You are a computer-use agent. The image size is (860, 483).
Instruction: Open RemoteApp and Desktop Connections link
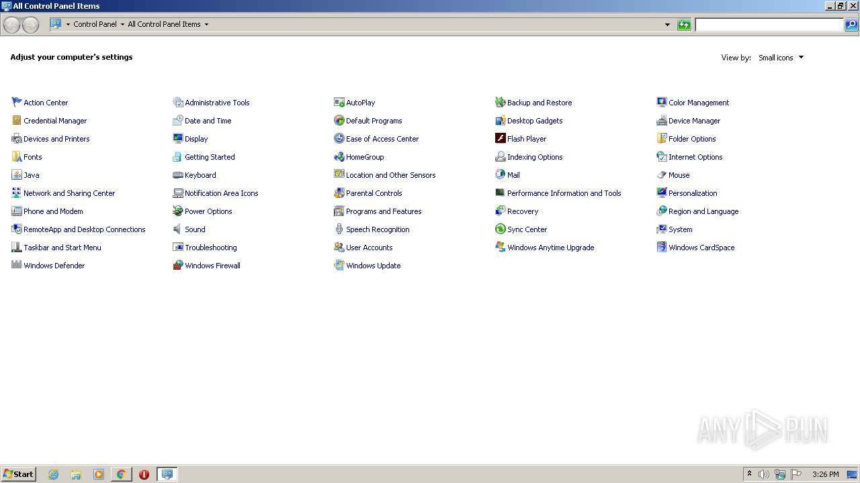pos(84,229)
